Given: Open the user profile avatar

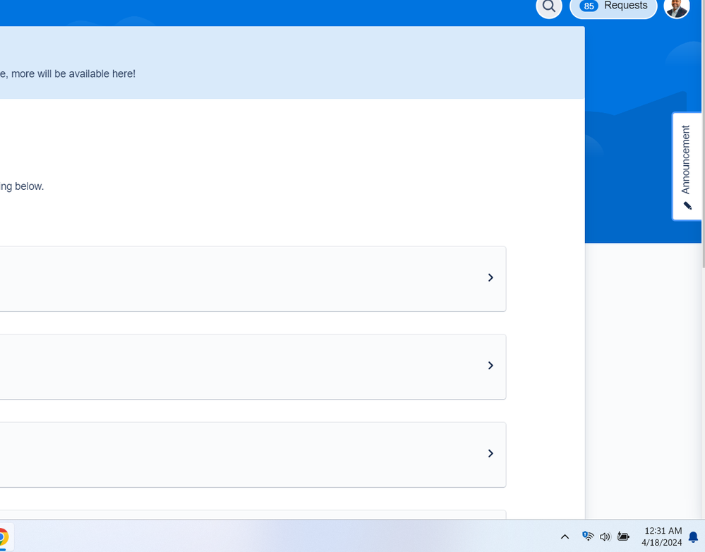Looking at the screenshot, I should pyautogui.click(x=677, y=7).
